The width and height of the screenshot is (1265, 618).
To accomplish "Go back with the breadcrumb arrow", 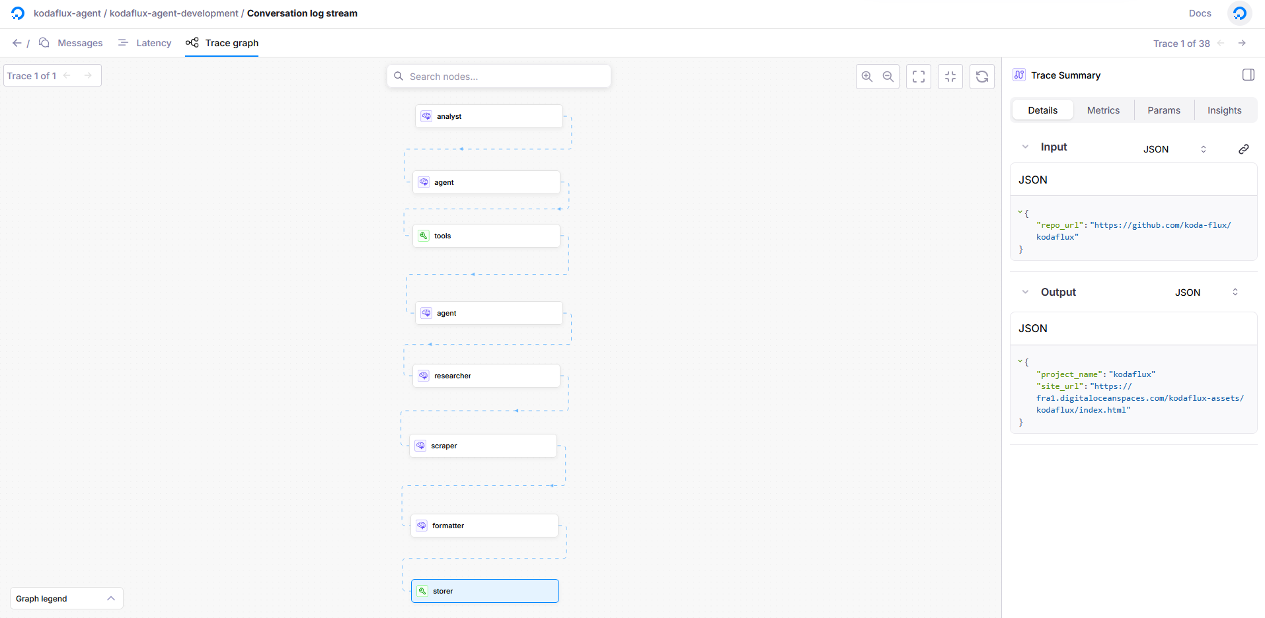I will tap(17, 43).
